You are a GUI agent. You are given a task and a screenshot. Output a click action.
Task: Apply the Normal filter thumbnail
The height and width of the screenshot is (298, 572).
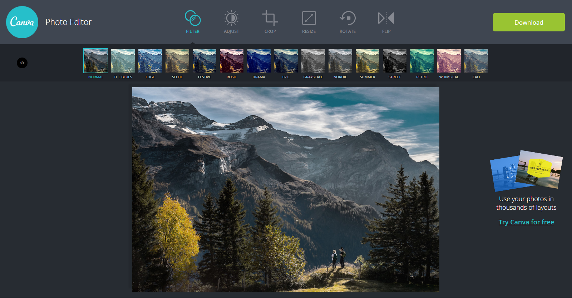pyautogui.click(x=96, y=61)
